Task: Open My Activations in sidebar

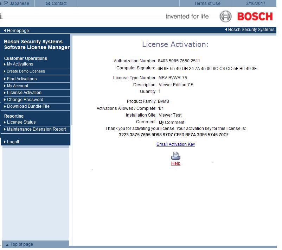Action: click(x=20, y=64)
